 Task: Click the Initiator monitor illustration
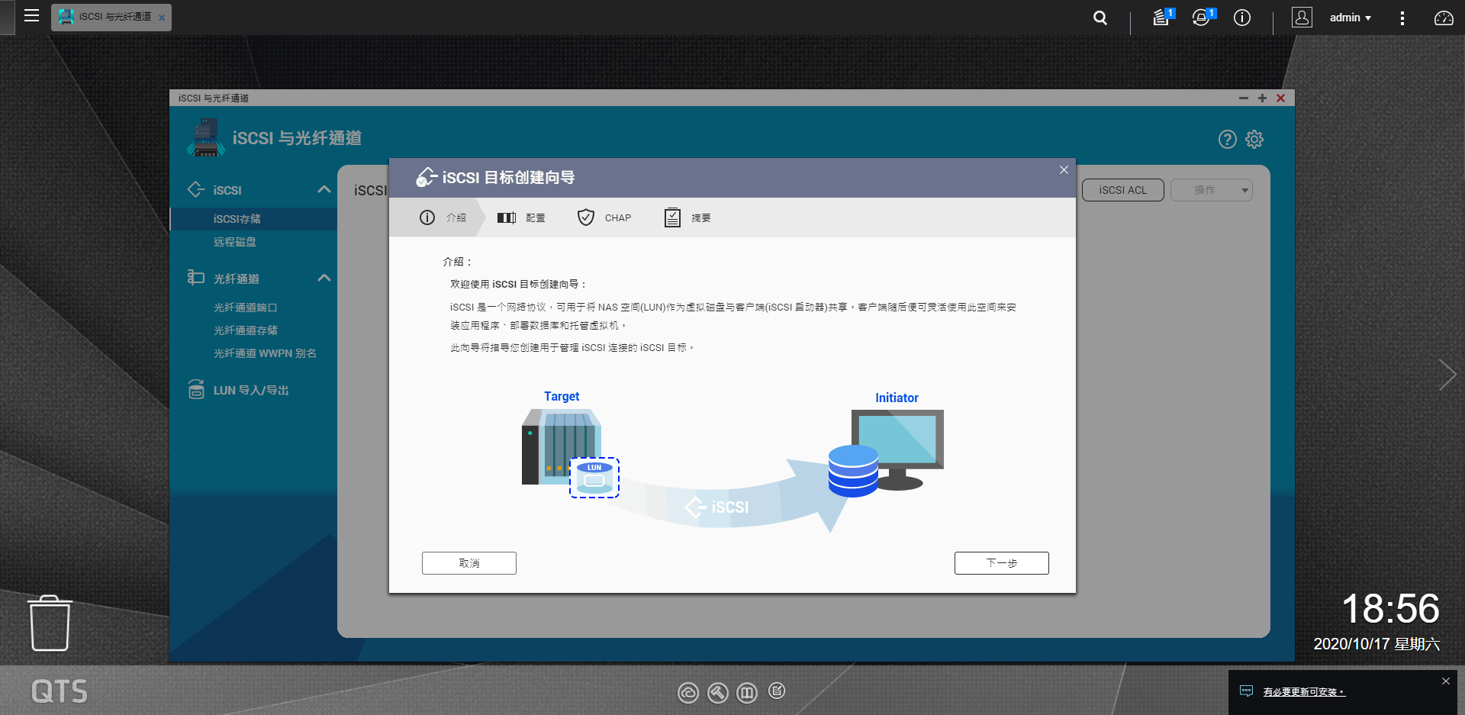pos(897,449)
